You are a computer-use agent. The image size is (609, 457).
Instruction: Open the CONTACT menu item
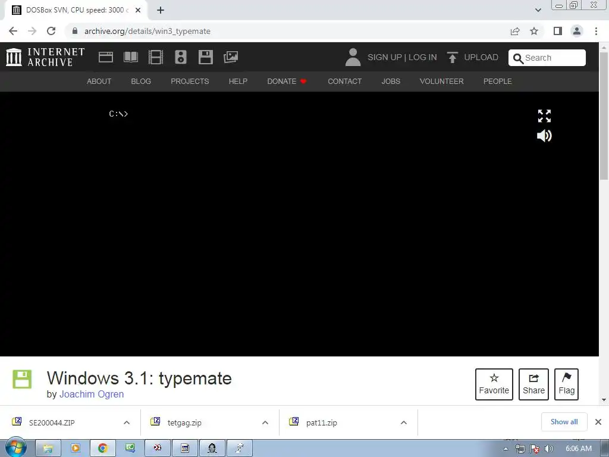(345, 81)
